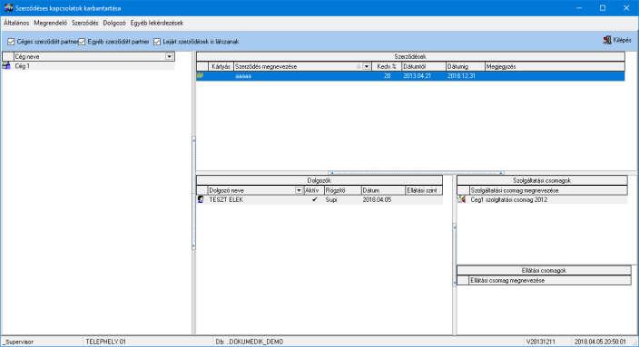Click TELEPHELY 01 in status bar

[x=105, y=342]
